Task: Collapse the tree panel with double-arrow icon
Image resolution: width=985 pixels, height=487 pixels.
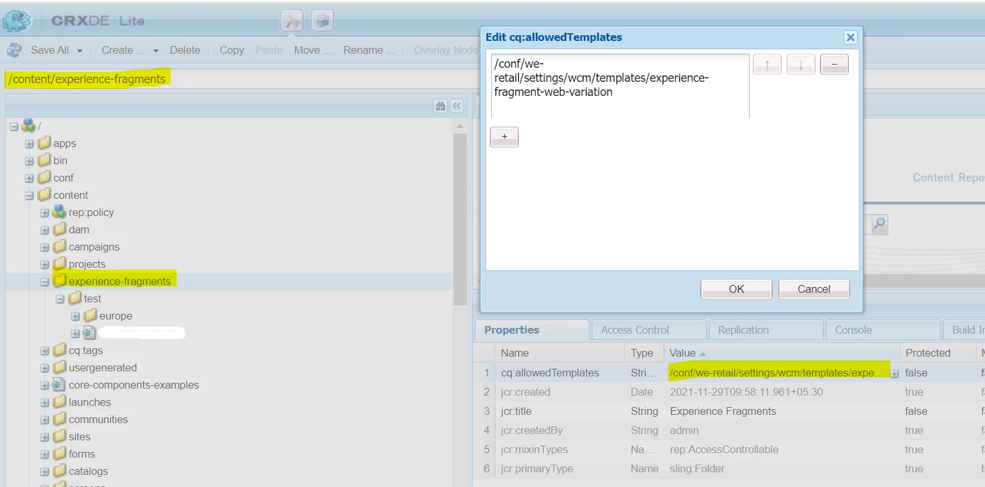Action: [457, 106]
